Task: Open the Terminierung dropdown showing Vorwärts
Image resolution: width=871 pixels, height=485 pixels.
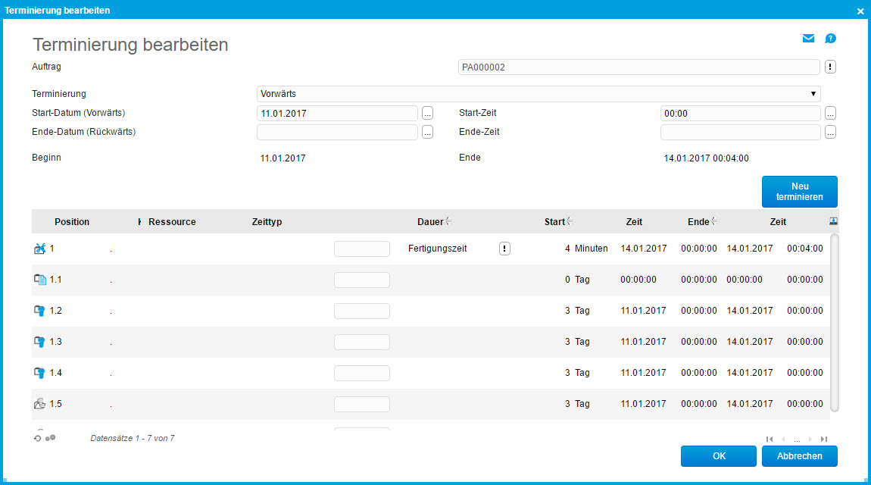Action: pos(813,93)
